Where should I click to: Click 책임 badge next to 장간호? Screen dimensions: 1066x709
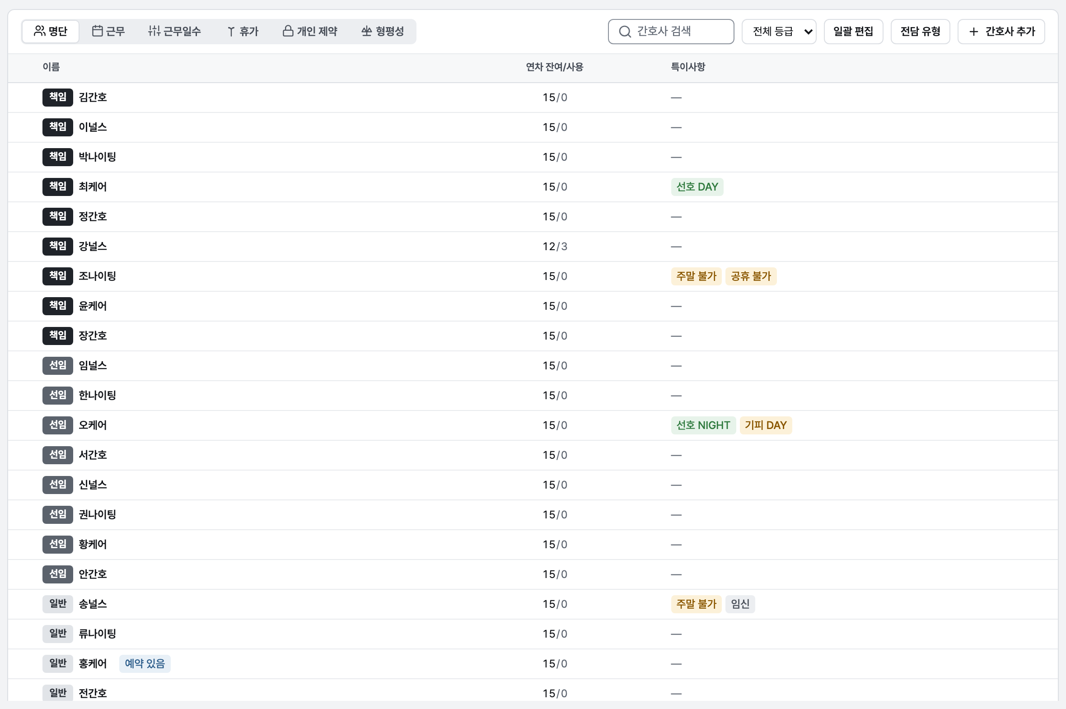tap(58, 336)
